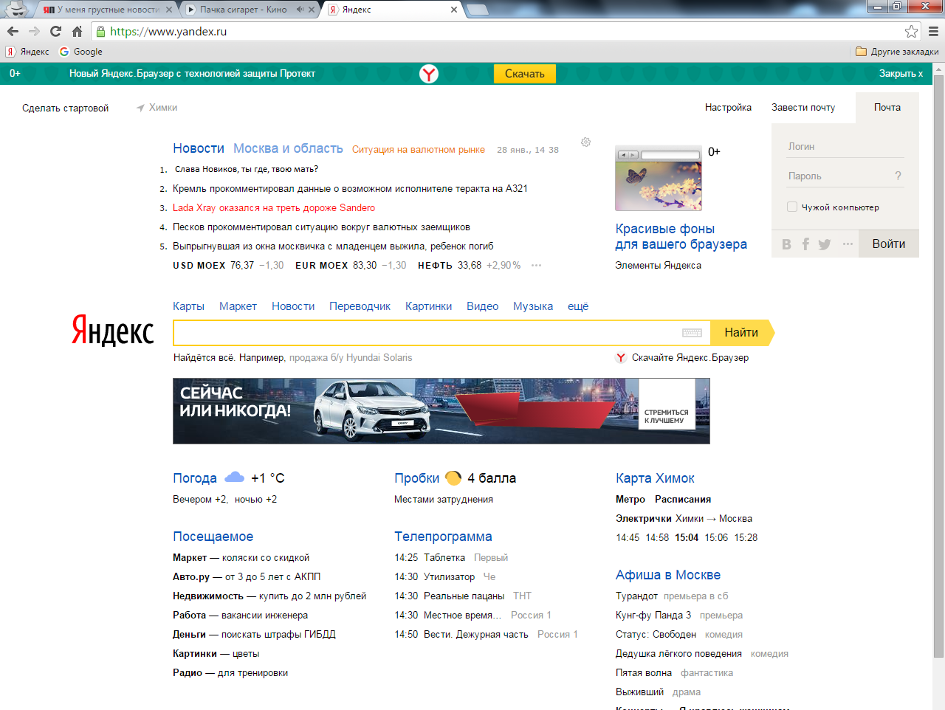Dismiss the banner with Закрыть x

tap(901, 74)
